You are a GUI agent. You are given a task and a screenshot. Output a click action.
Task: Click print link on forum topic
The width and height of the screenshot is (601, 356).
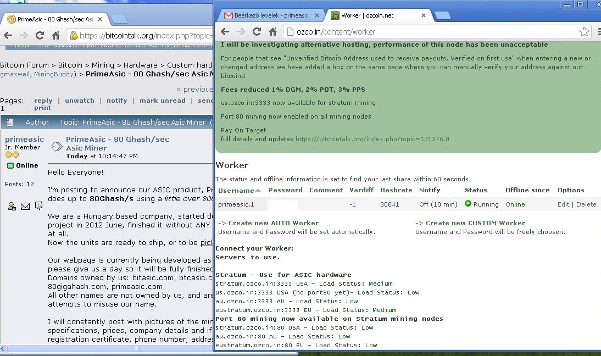[42, 108]
